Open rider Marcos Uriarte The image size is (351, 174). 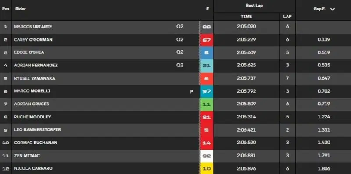[33, 27]
